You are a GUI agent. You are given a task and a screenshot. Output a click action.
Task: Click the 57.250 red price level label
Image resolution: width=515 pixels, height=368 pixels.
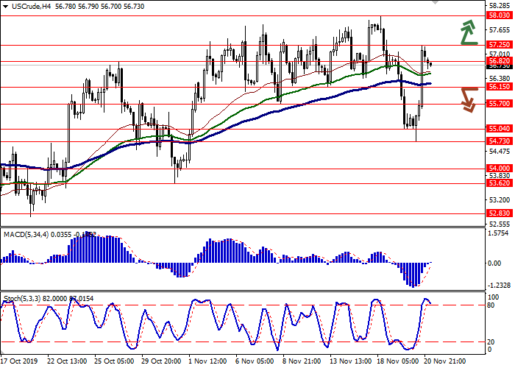[x=500, y=45]
